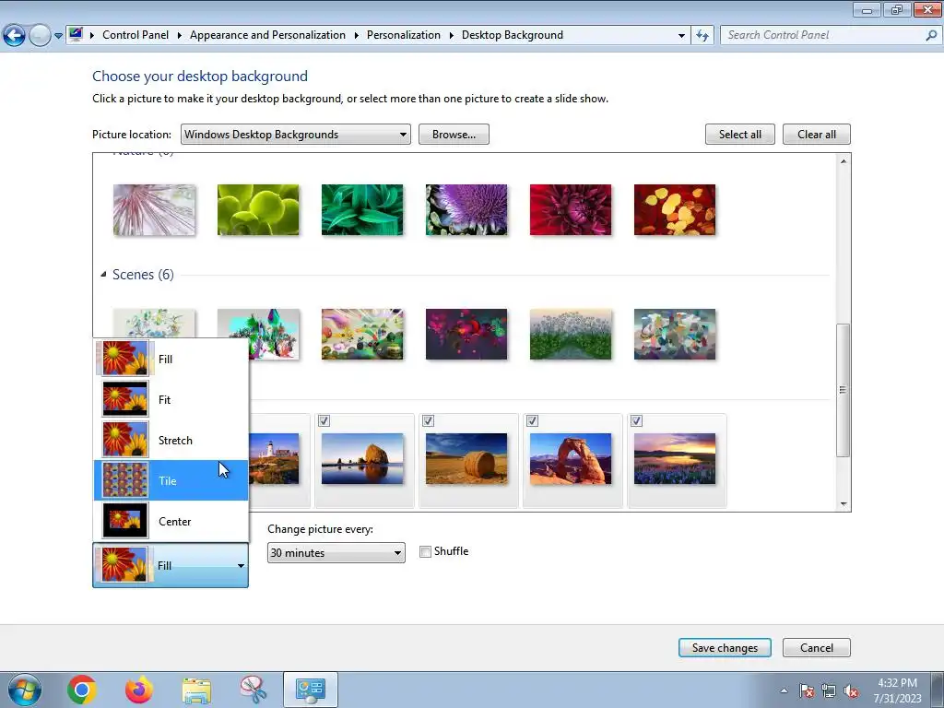The width and height of the screenshot is (944, 708).
Task: Enable the Shuffle checkbox
Action: [425, 551]
